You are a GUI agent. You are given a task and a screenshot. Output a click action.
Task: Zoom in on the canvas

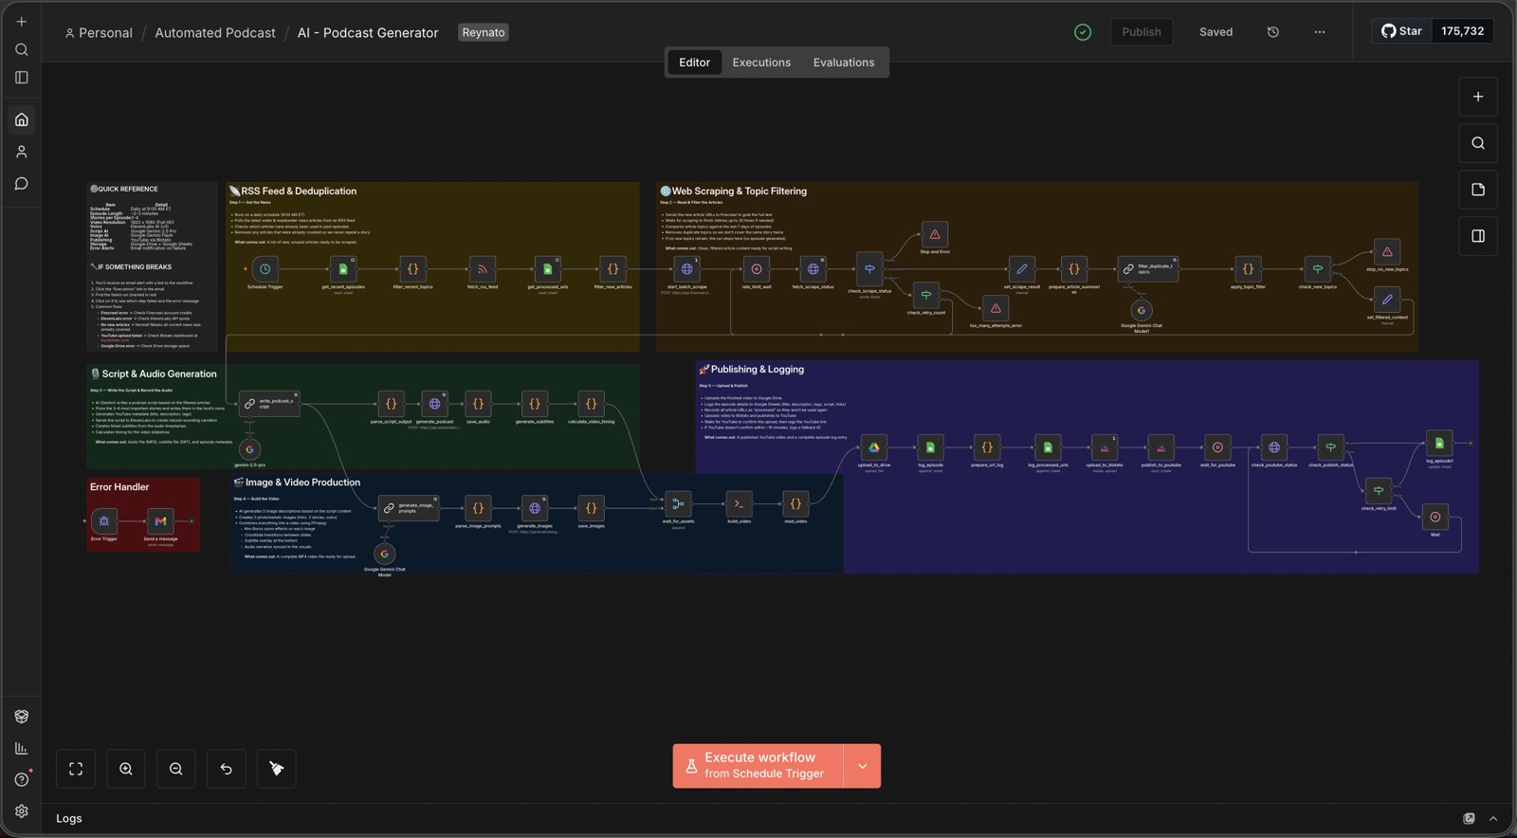(x=126, y=769)
